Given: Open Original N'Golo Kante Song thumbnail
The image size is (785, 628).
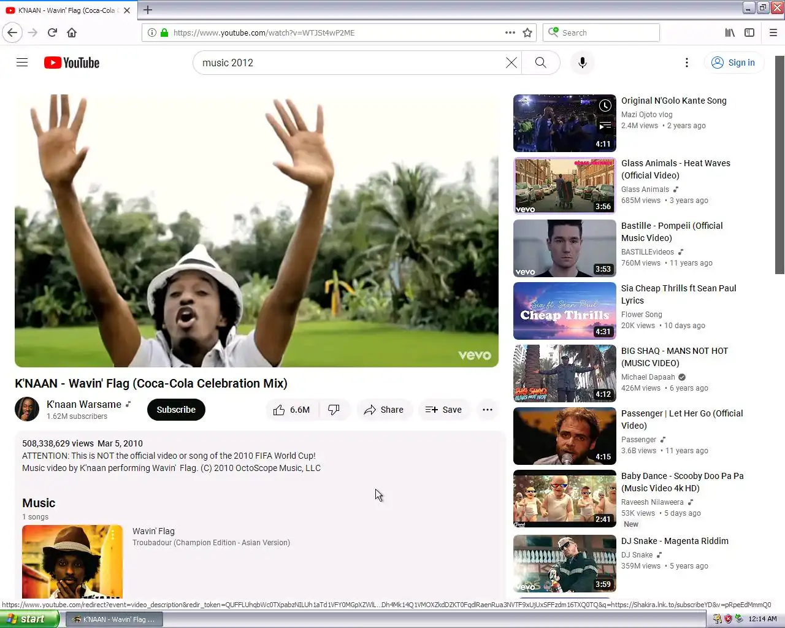Looking at the screenshot, I should [564, 123].
